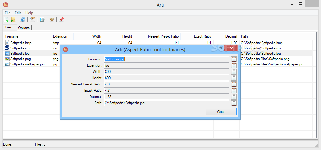This screenshot has width=321, height=150.
Task: Switch to the Options tab
Action: point(24,28)
